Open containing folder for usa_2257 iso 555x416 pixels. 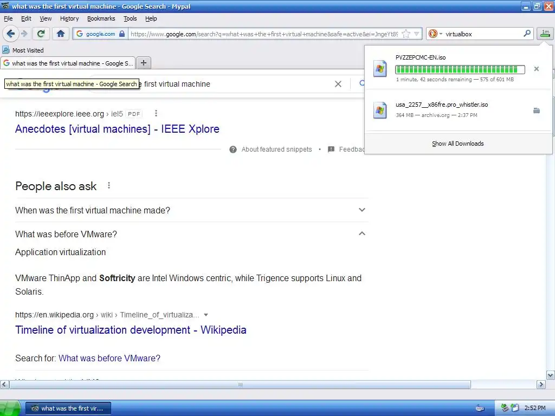tap(536, 110)
